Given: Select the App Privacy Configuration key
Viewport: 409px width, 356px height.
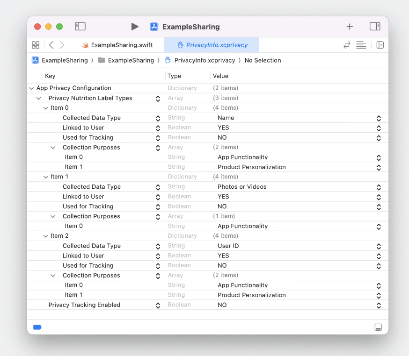Looking at the screenshot, I should 74,88.
